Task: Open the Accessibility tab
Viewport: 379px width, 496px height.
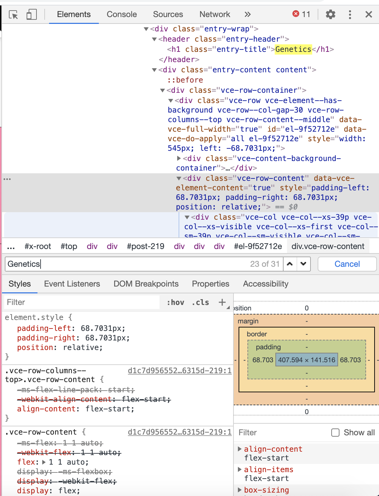Action: click(266, 284)
